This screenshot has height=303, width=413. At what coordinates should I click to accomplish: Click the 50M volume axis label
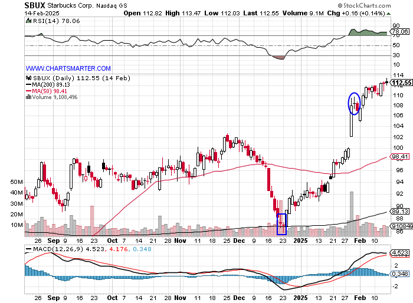[x=17, y=182]
